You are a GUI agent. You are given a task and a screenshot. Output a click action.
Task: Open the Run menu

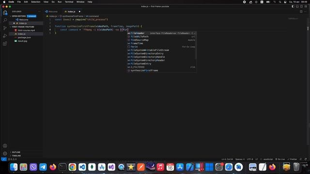coord(60,2)
